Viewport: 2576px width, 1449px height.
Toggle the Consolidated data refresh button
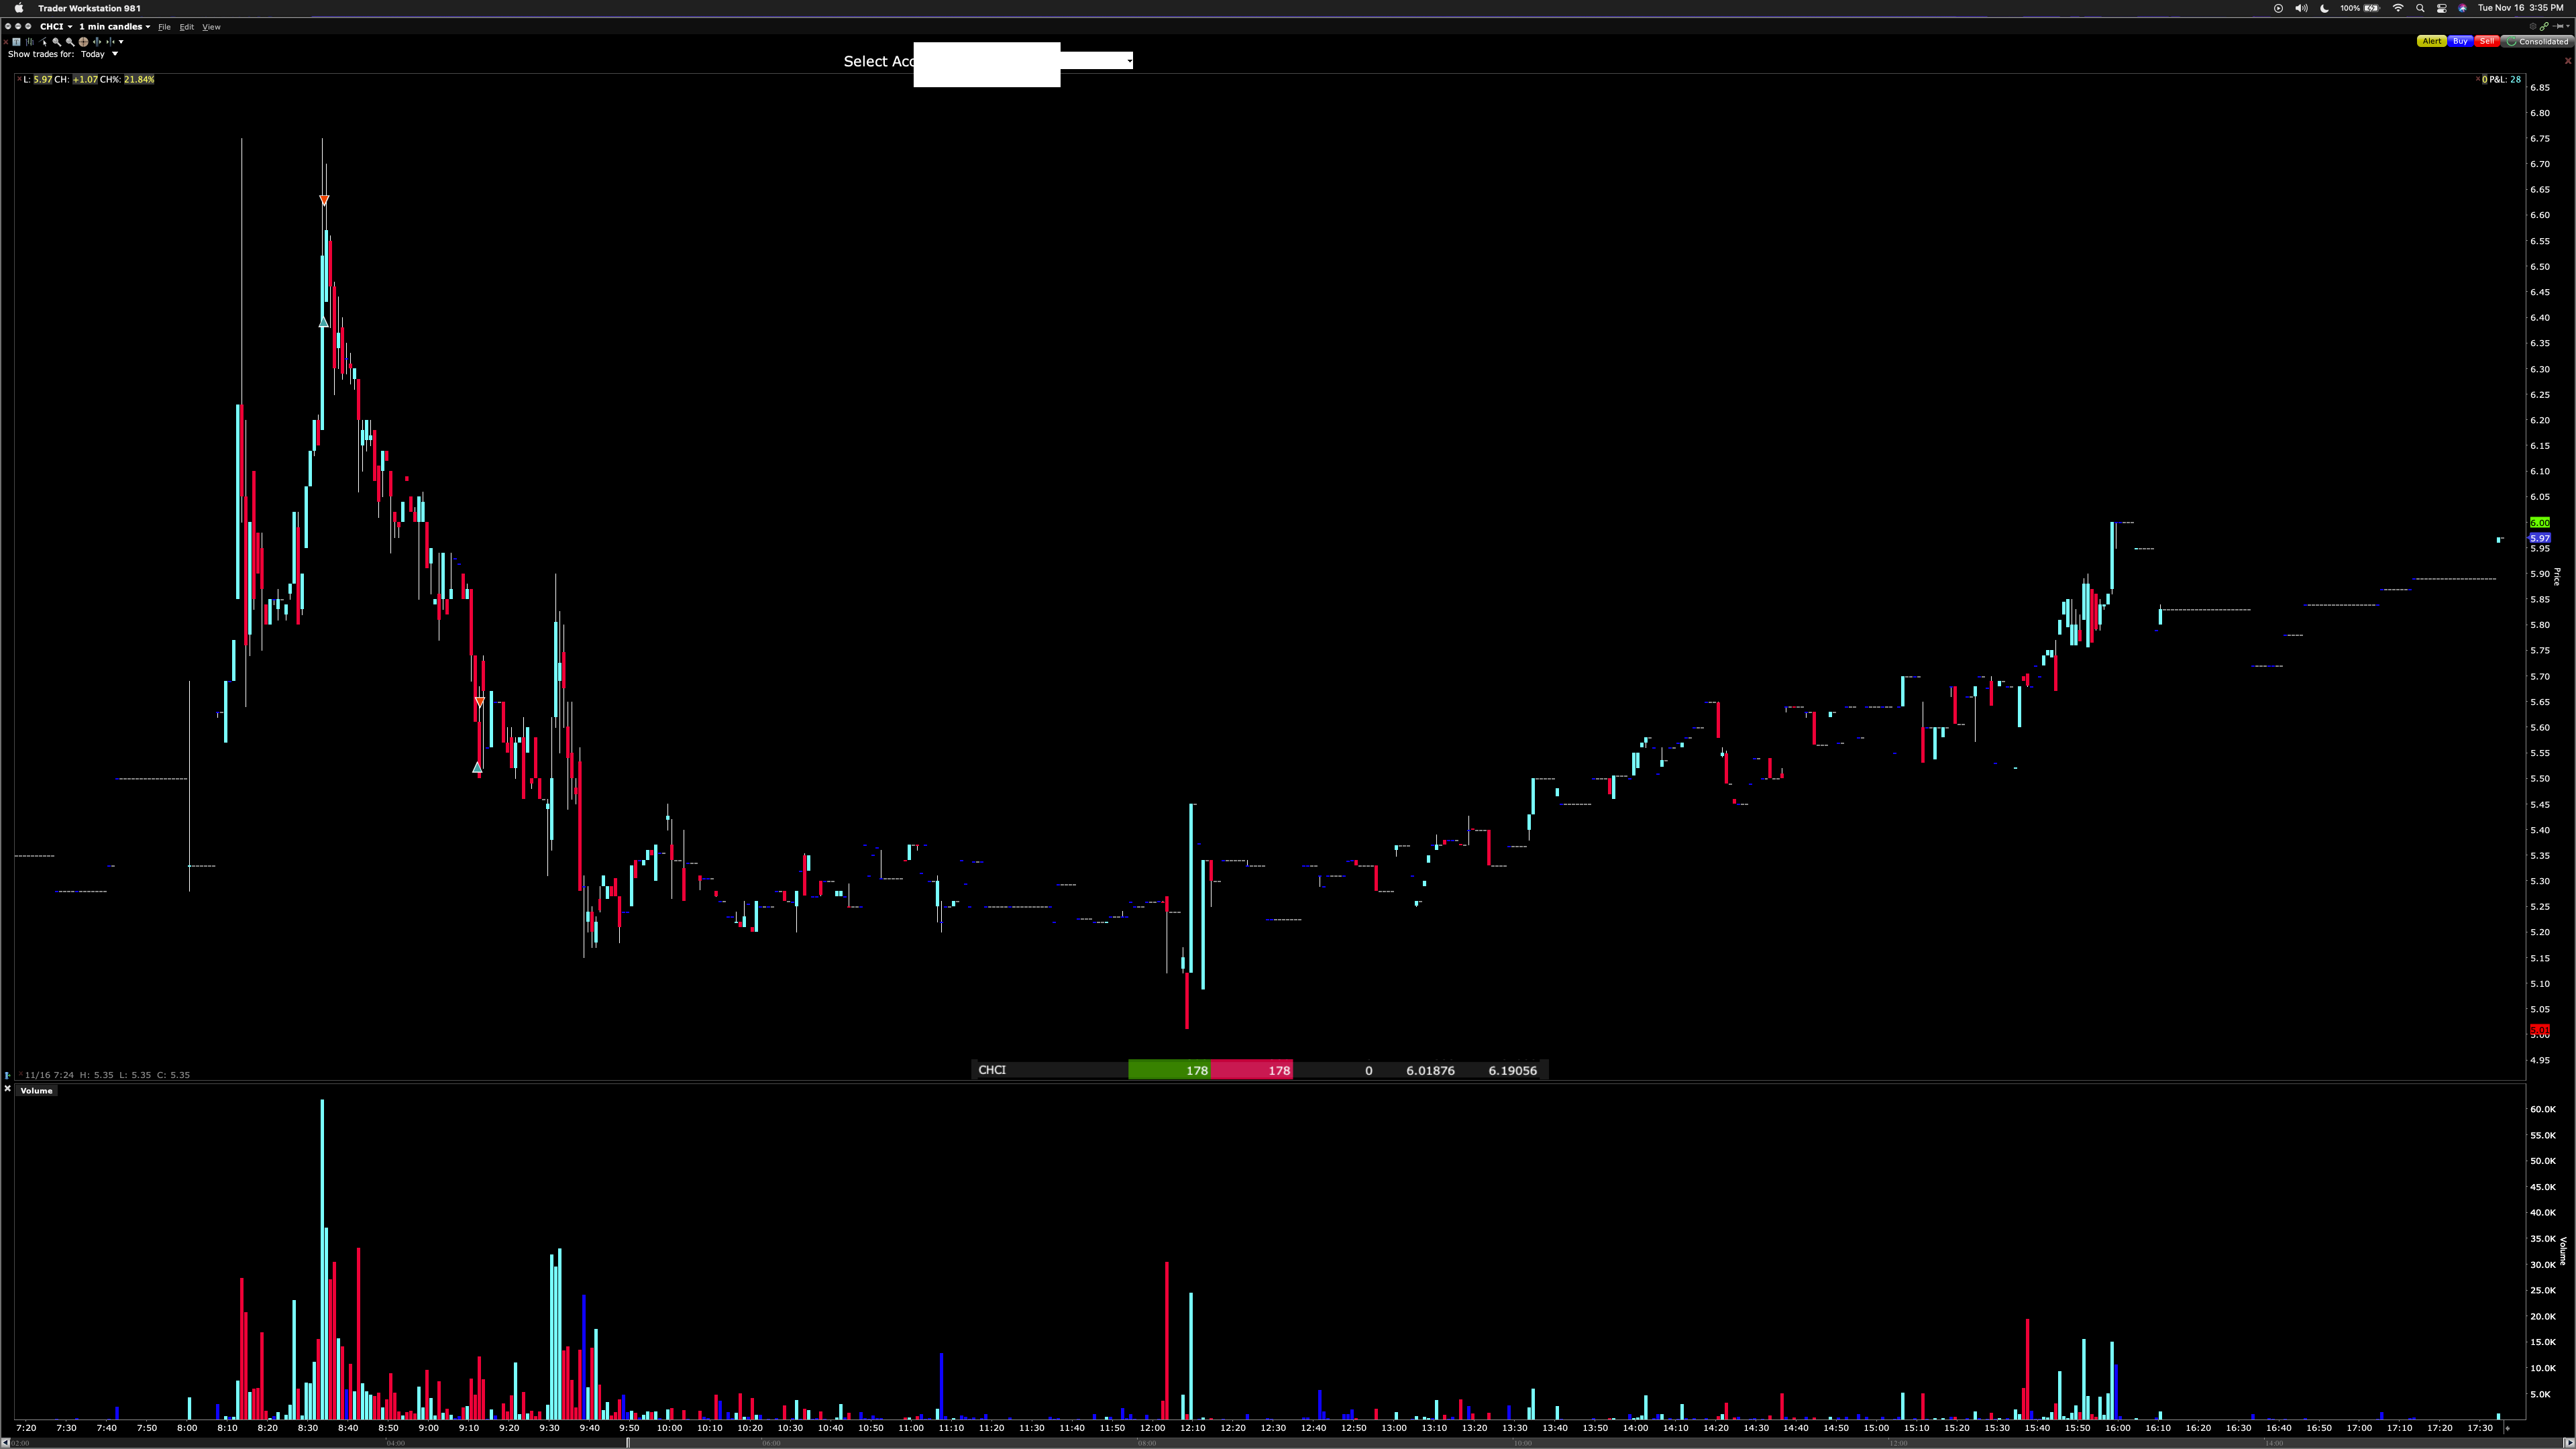point(2537,41)
